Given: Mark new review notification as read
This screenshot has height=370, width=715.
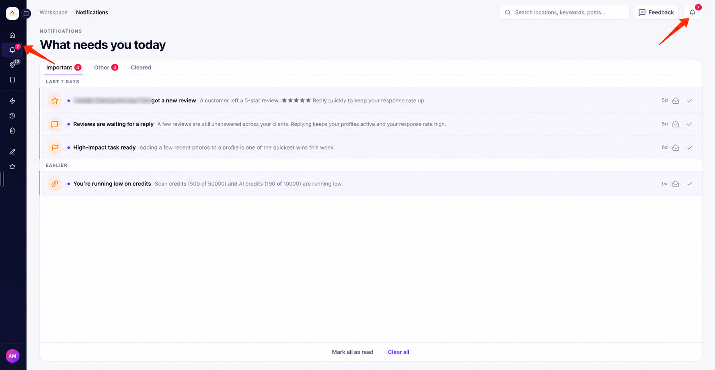Looking at the screenshot, I should 676,101.
